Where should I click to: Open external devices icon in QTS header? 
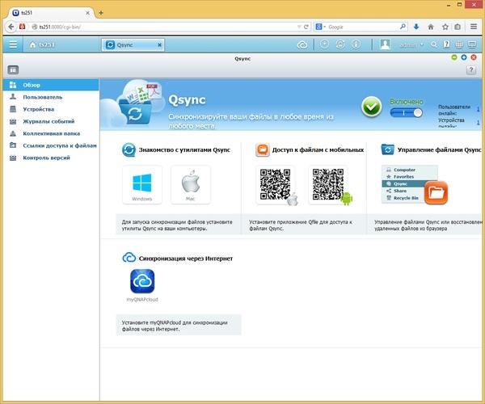pos(340,44)
